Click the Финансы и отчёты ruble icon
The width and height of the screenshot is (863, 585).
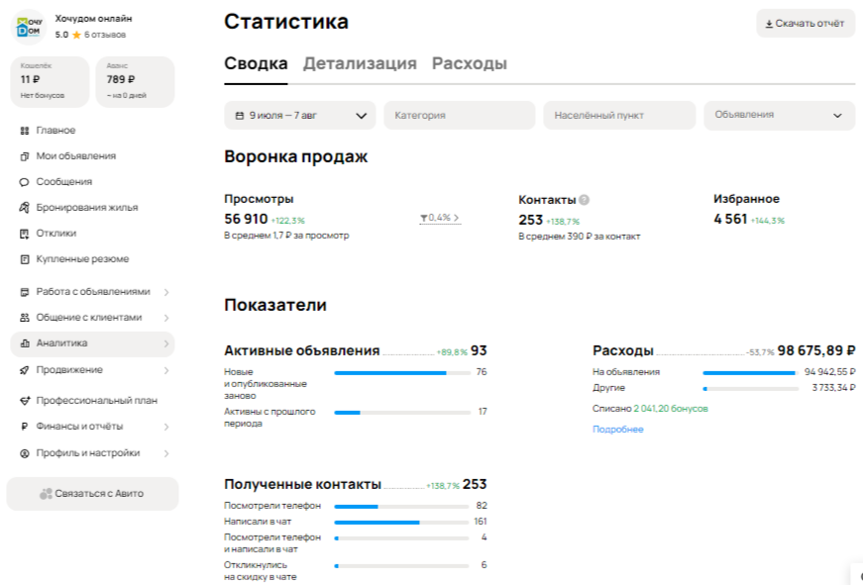tap(24, 427)
